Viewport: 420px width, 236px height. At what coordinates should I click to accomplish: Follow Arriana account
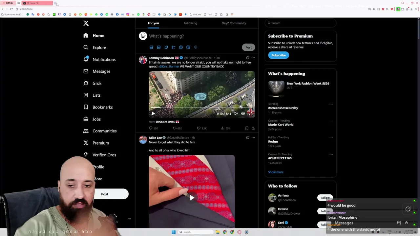[x=325, y=198]
